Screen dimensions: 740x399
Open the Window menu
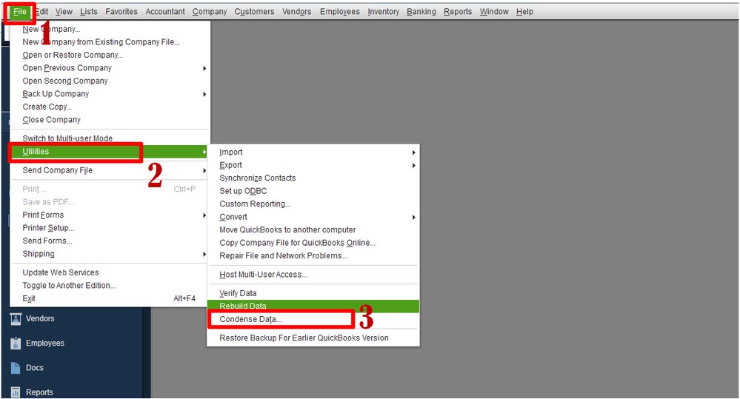[x=494, y=12]
